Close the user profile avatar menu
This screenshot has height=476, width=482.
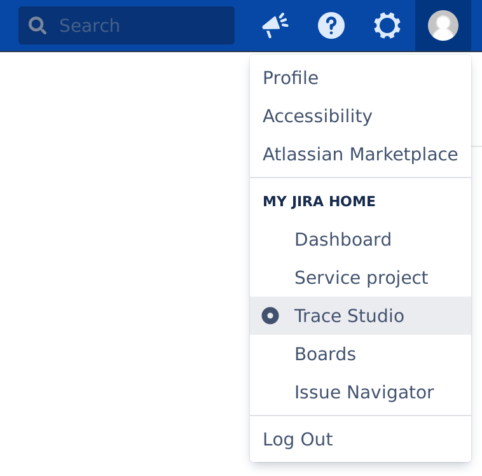[443, 25]
